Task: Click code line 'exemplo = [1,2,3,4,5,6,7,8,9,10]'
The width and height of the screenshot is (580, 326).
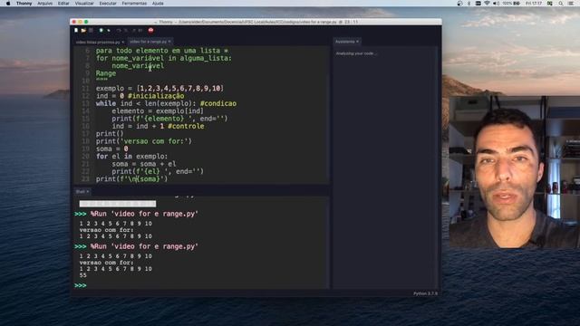Action: [x=159, y=89]
